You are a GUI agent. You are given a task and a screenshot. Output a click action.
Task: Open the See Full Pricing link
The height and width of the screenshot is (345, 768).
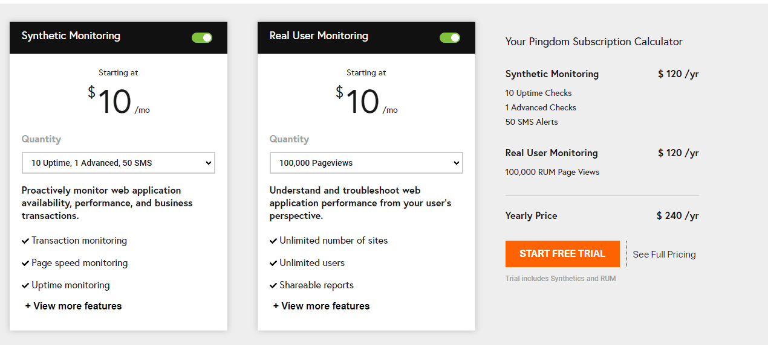coord(664,255)
